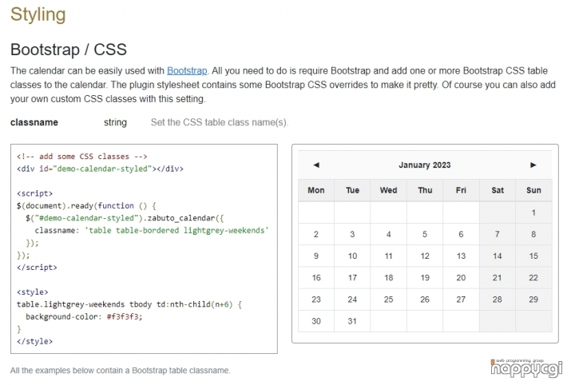Click the January 2023 calendar title
The width and height of the screenshot is (571, 385).
(x=425, y=165)
